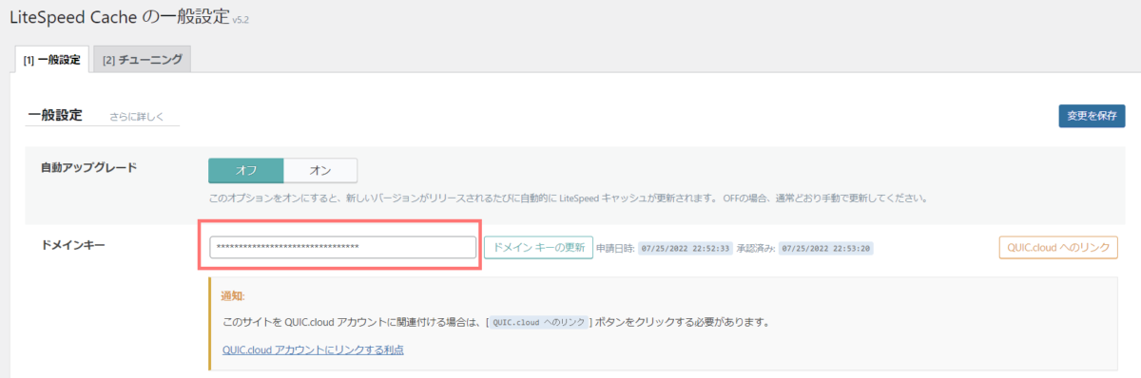Open the [2] チューニング tab

tap(143, 60)
